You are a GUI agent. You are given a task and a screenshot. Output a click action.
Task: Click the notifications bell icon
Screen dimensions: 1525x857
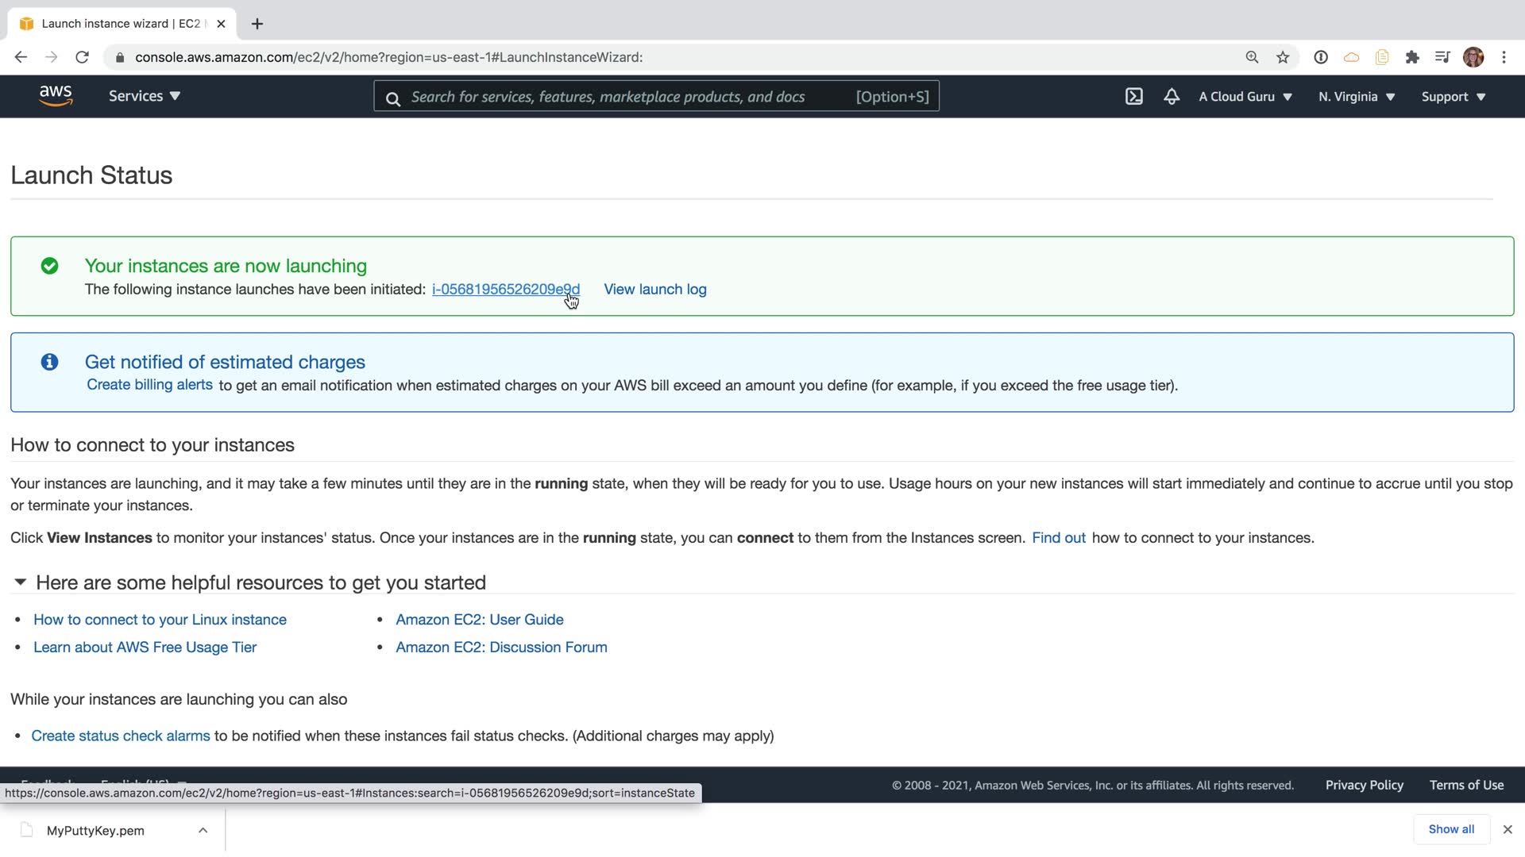[x=1172, y=97]
